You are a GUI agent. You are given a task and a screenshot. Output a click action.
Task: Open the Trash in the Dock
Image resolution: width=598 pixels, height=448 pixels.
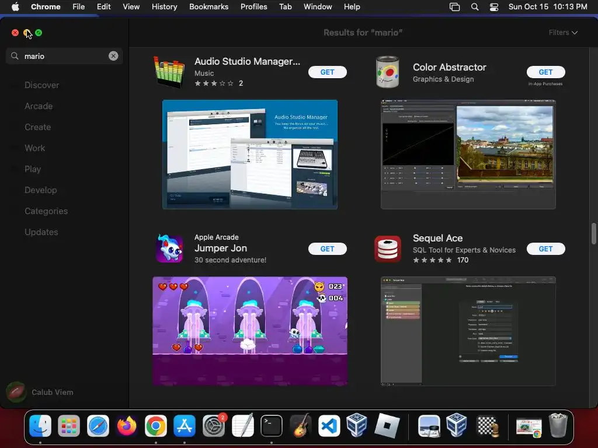558,425
